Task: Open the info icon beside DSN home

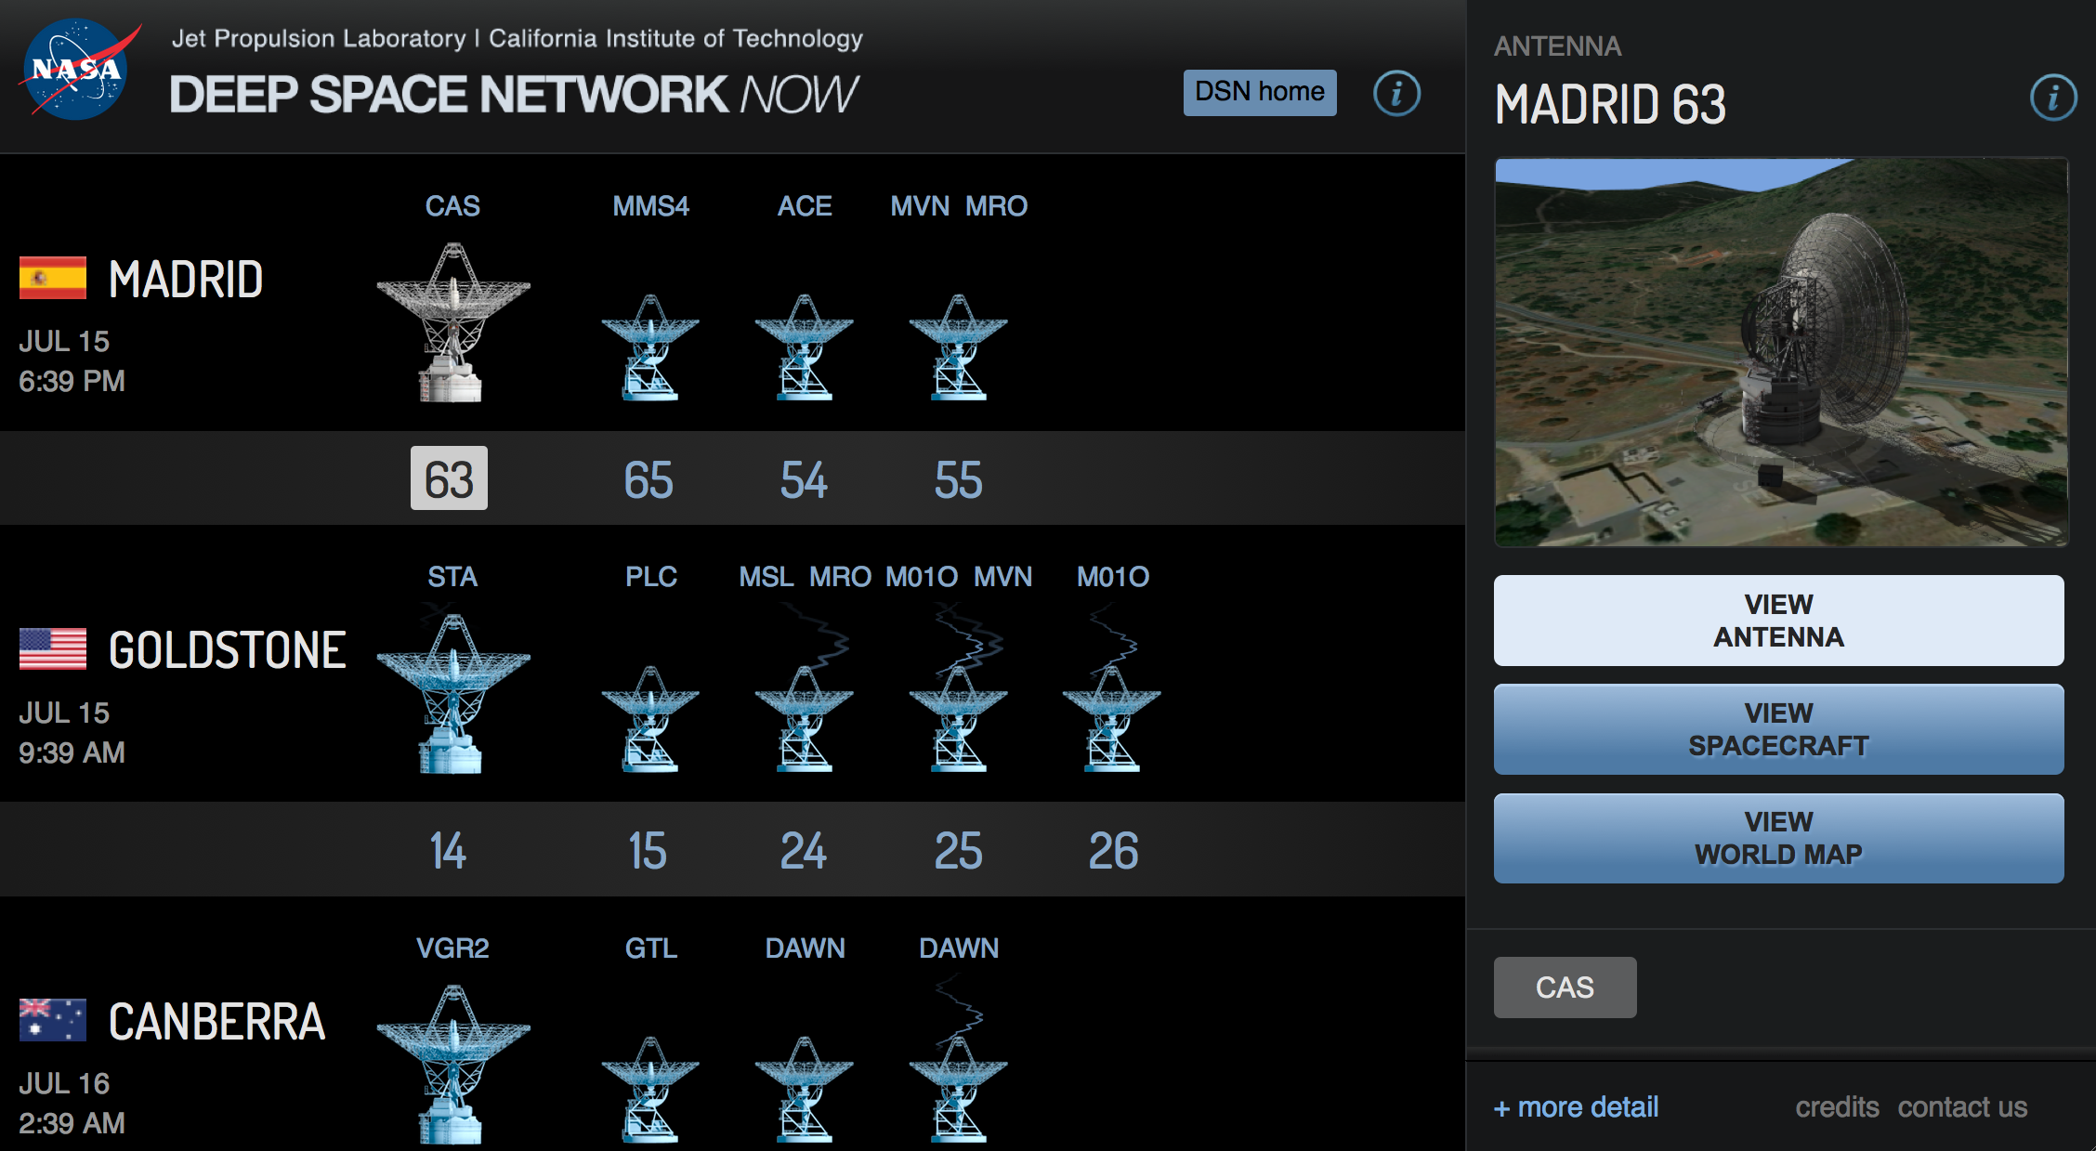Action: [1396, 93]
